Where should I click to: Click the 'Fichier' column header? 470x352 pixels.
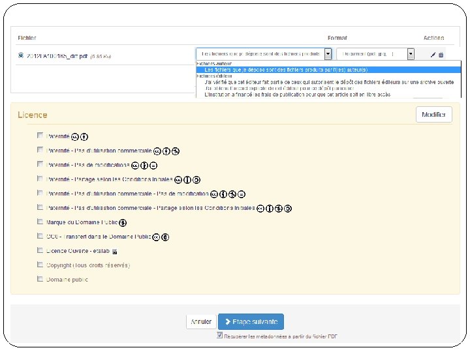[27, 38]
